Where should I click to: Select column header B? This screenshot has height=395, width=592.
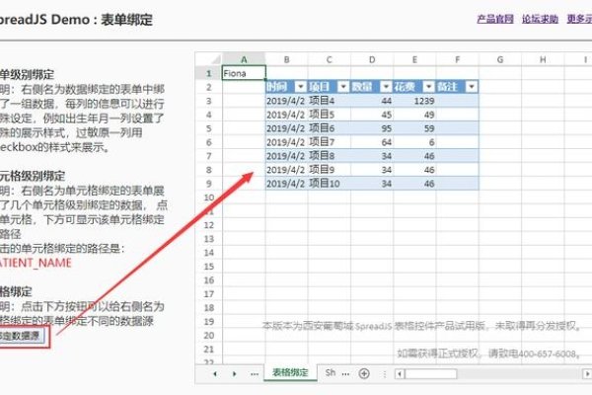tap(286, 59)
